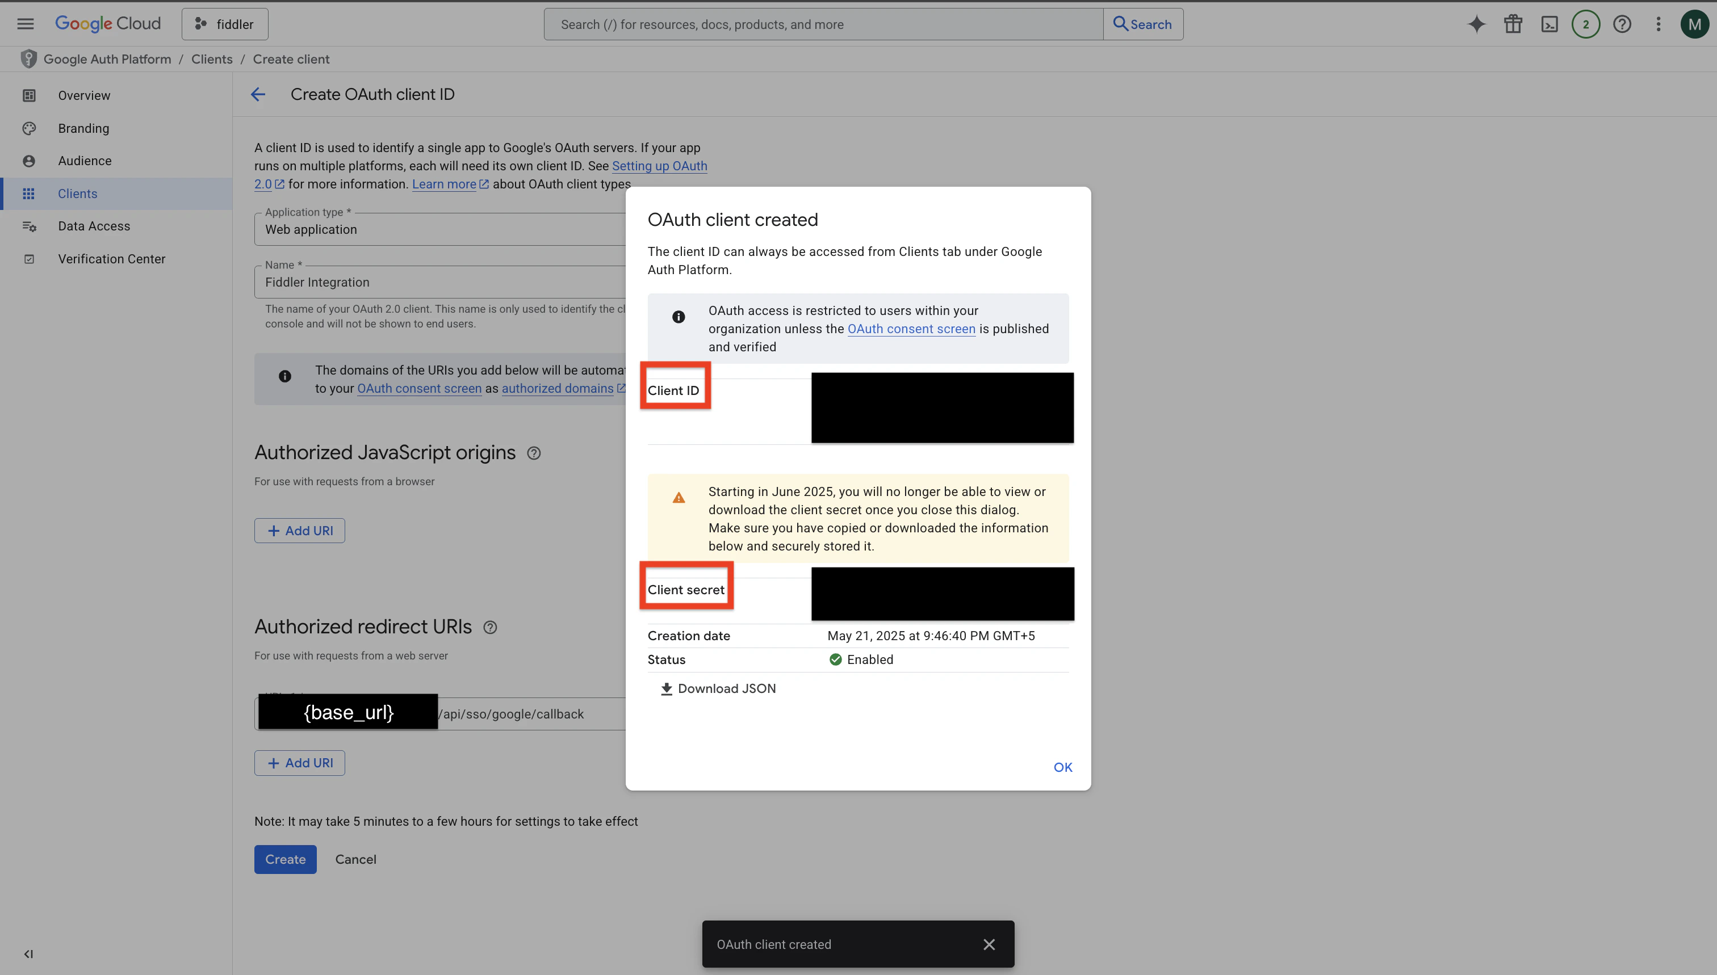Open Gemini sparkle assistant icon

click(1476, 24)
